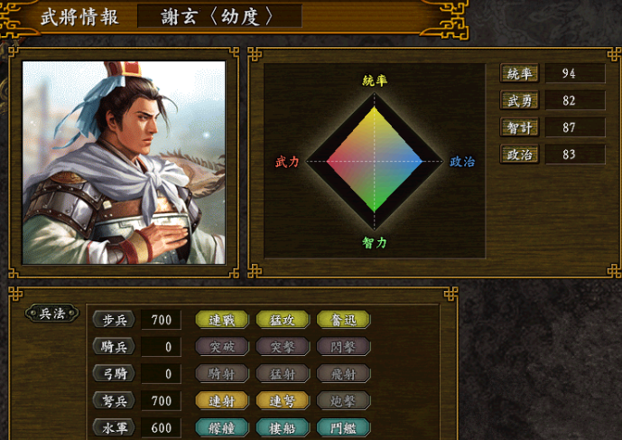Click the 連弩 tactic badge
The width and height of the screenshot is (622, 440).
point(283,400)
